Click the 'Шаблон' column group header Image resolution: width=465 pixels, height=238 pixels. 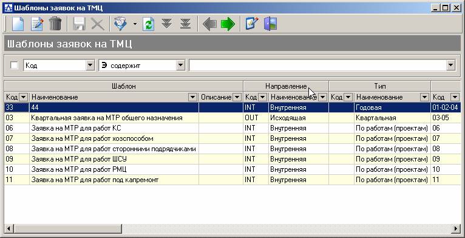coord(124,86)
